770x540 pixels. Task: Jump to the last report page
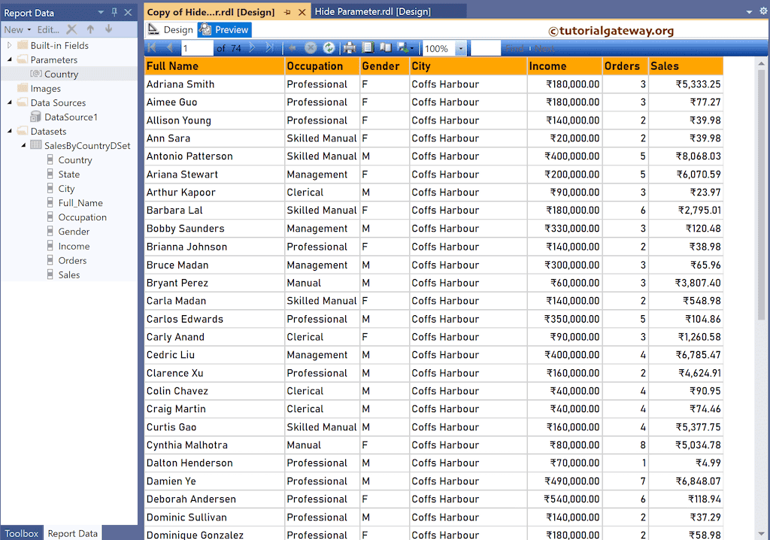click(x=270, y=47)
